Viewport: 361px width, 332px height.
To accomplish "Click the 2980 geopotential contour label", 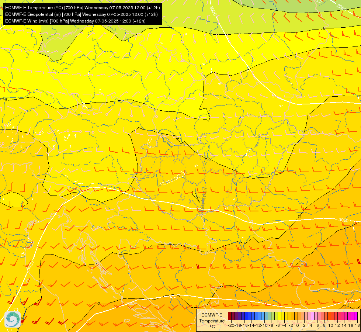I will [x=342, y=7].
